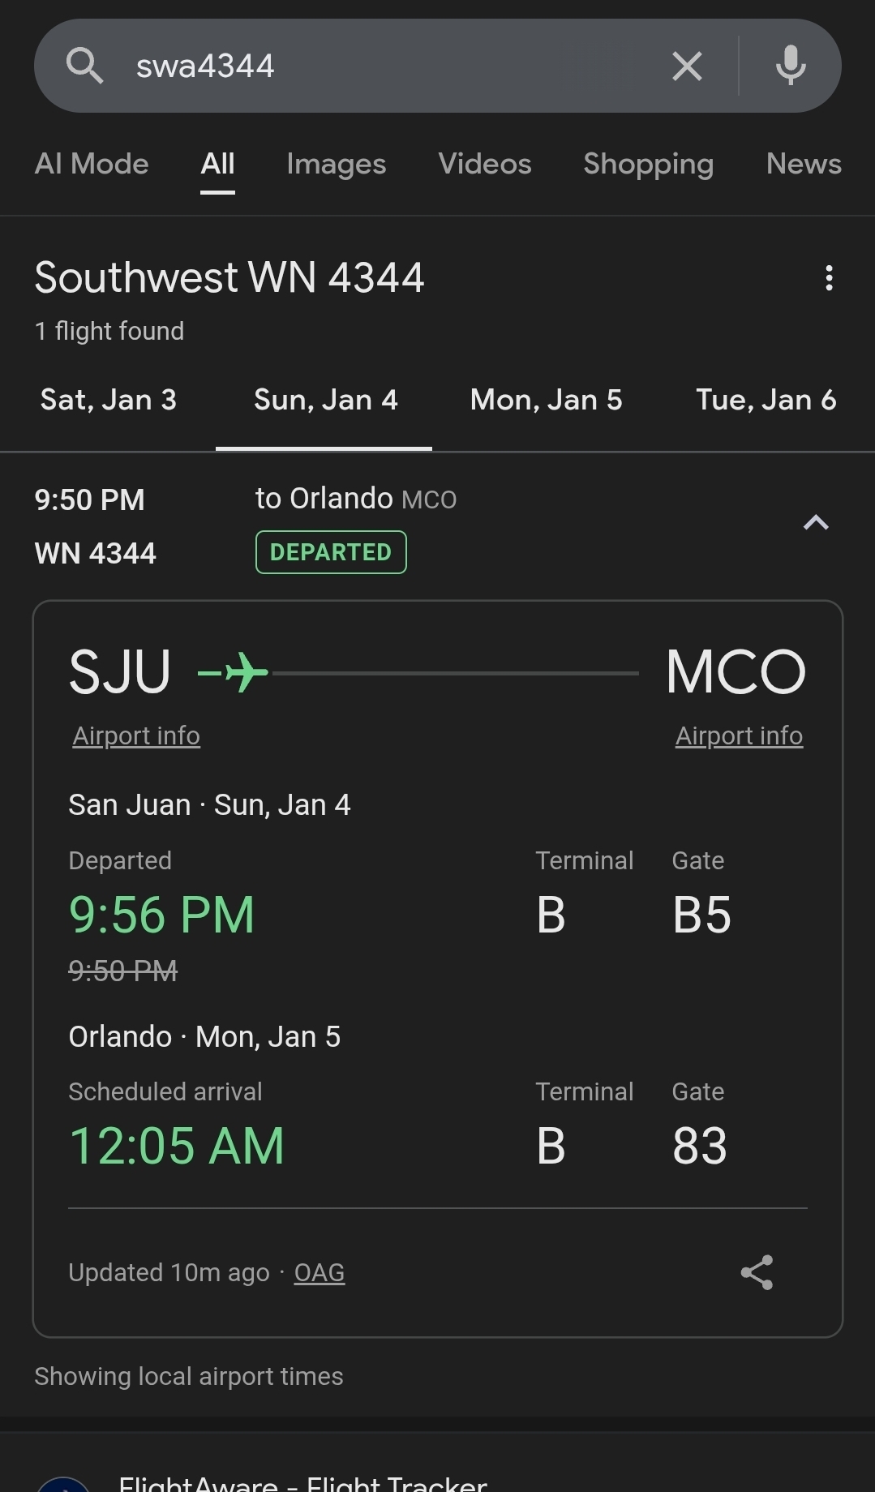Open SJU Airport info link

[136, 735]
